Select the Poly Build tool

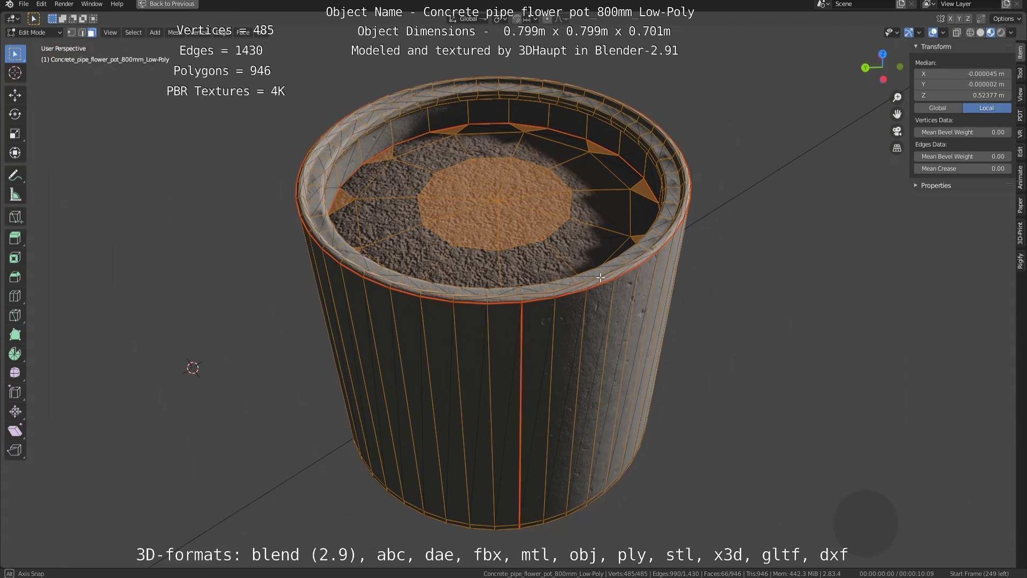pos(15,334)
